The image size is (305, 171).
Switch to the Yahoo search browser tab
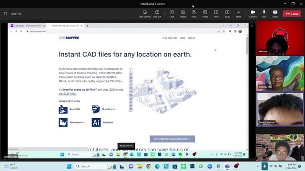28,26
